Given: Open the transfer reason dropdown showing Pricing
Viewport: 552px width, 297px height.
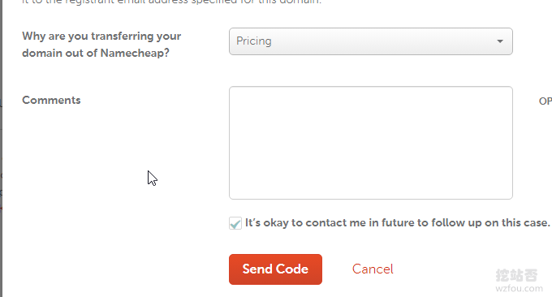Looking at the screenshot, I should click(371, 41).
